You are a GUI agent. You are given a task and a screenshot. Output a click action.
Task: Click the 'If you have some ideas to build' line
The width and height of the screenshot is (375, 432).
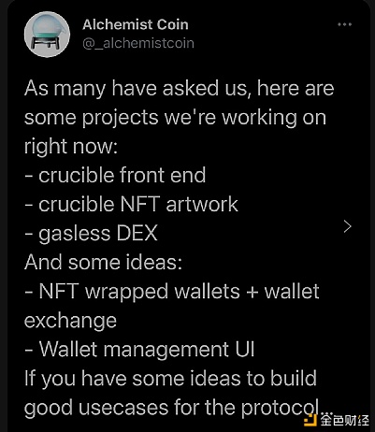tap(170, 379)
